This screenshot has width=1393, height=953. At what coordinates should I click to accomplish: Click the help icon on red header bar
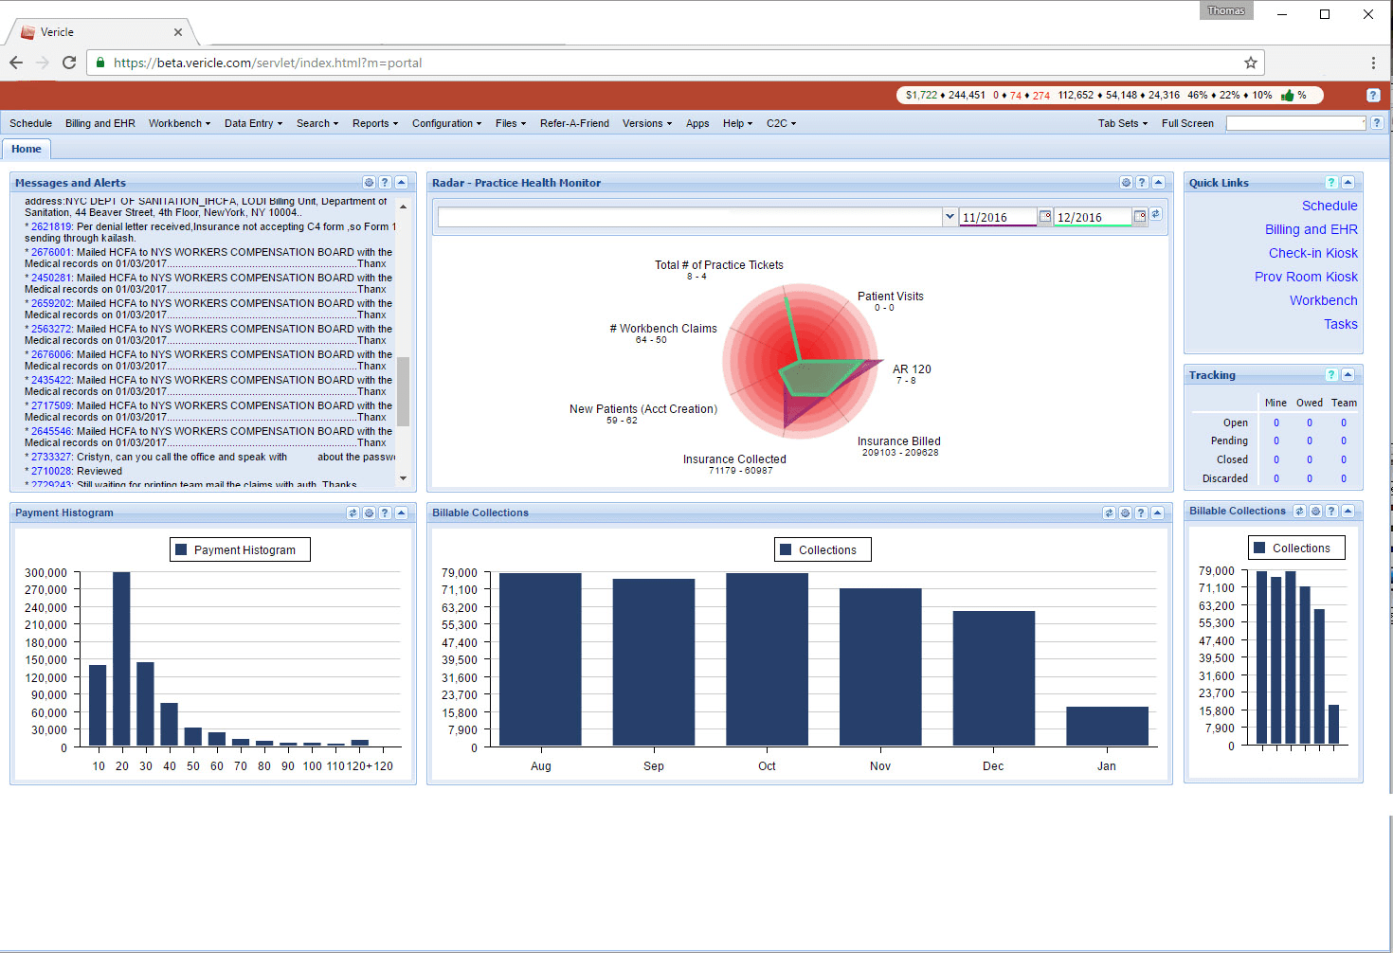pyautogui.click(x=1373, y=95)
